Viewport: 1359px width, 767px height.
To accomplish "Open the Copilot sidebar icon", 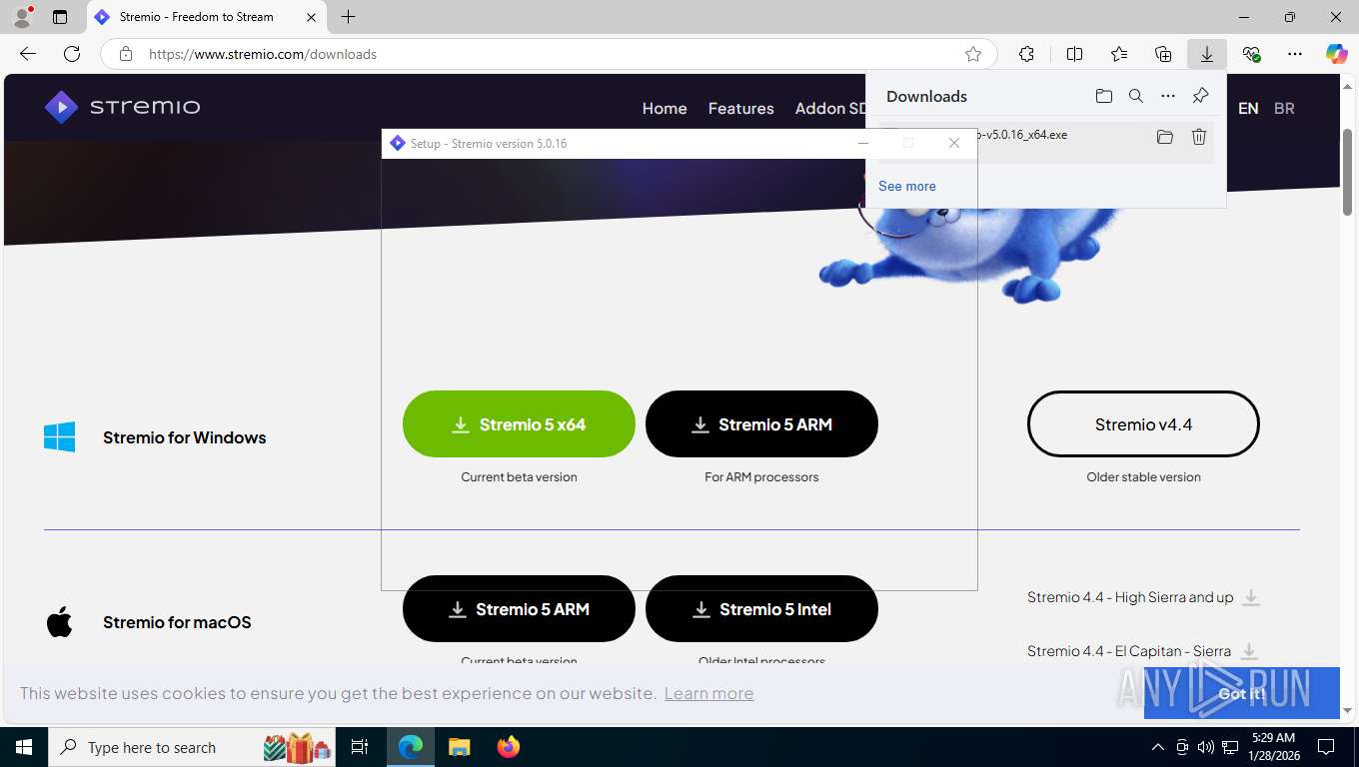I will coord(1337,54).
